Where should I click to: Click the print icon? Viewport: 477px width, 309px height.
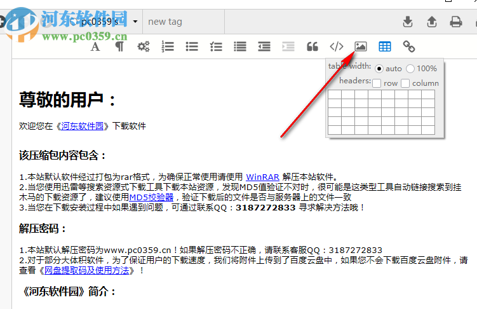pyautogui.click(x=455, y=22)
